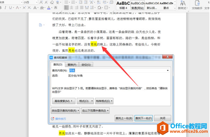The width and height of the screenshot is (210, 137).
Task: Apply strikethrough red A icon
Action: [x=17, y=7]
